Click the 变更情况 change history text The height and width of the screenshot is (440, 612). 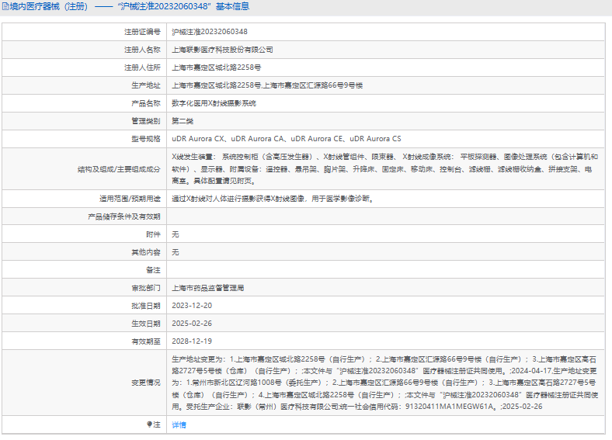pos(384,383)
